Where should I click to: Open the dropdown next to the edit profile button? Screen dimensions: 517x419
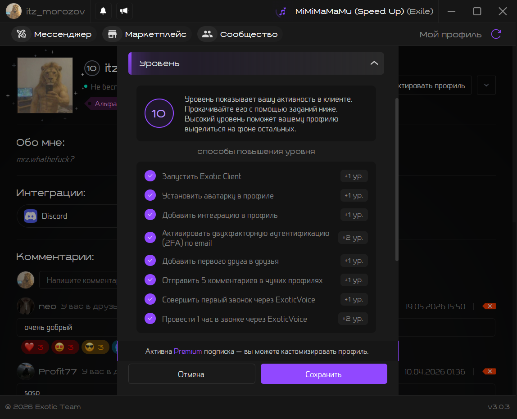[486, 86]
